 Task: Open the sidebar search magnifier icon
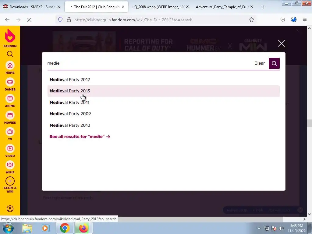tap(10, 54)
